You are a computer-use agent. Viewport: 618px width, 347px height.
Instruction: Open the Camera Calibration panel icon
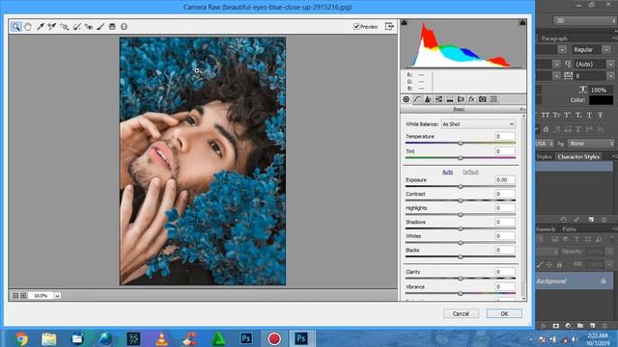[483, 99]
